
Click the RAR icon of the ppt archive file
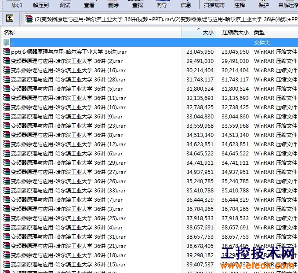click(7, 52)
